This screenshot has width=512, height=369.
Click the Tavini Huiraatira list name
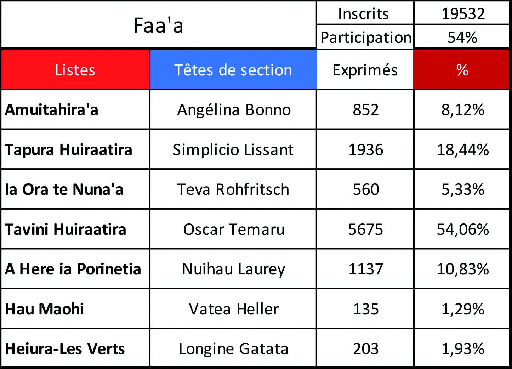coord(66,229)
